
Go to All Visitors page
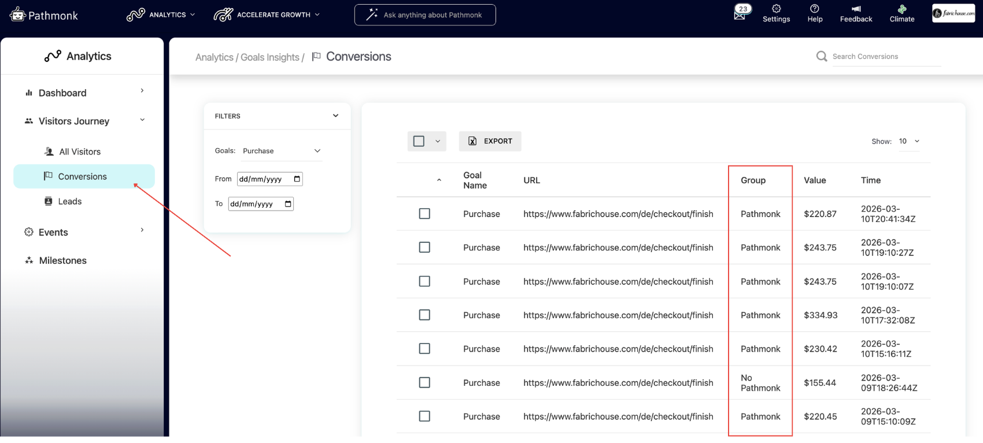click(x=80, y=152)
